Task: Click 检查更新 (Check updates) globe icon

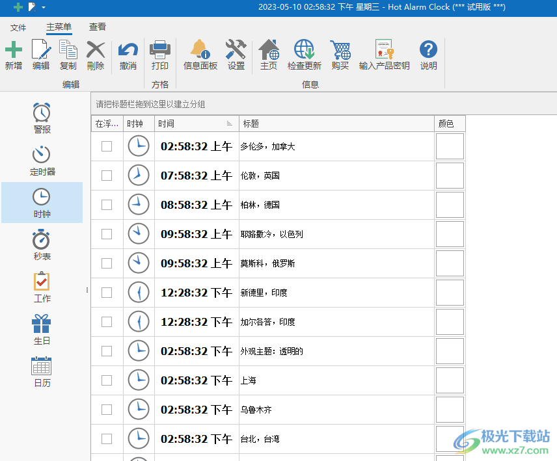Action: coord(304,49)
